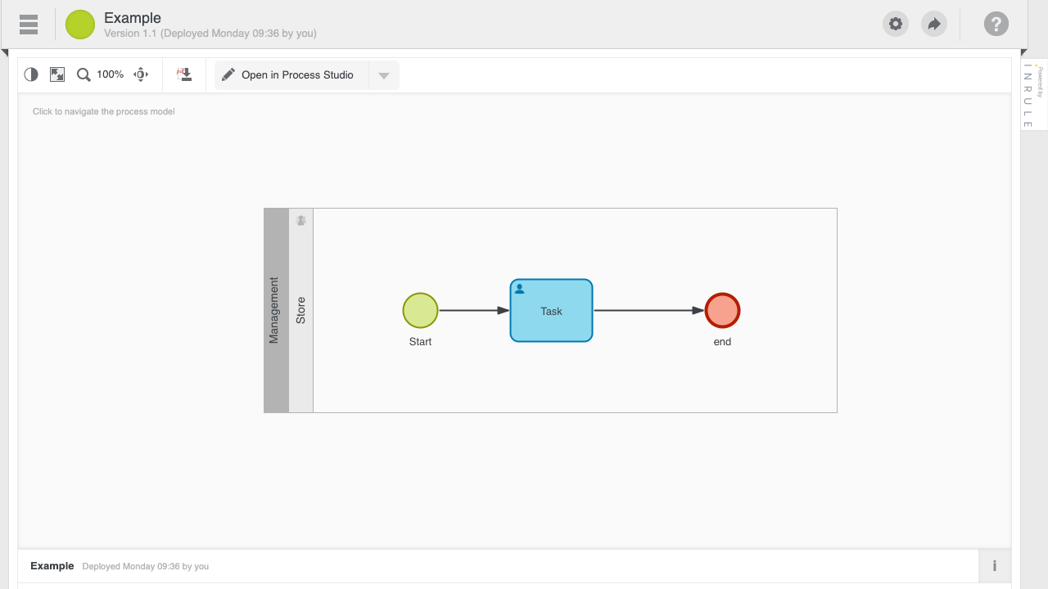Screen dimensions: 1048x589
Task: Open the help question mark icon
Action: point(996,24)
